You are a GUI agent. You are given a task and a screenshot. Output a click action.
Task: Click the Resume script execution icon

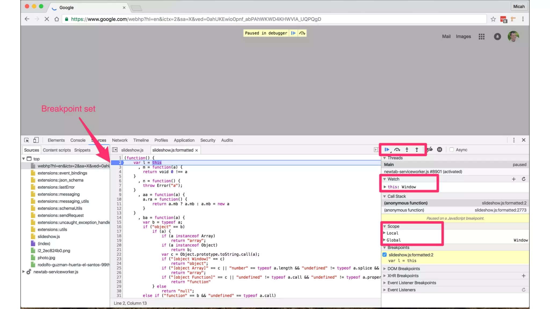click(387, 150)
